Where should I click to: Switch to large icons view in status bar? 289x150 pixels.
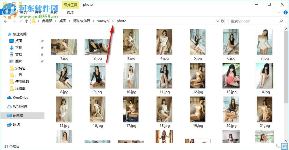click(x=285, y=146)
